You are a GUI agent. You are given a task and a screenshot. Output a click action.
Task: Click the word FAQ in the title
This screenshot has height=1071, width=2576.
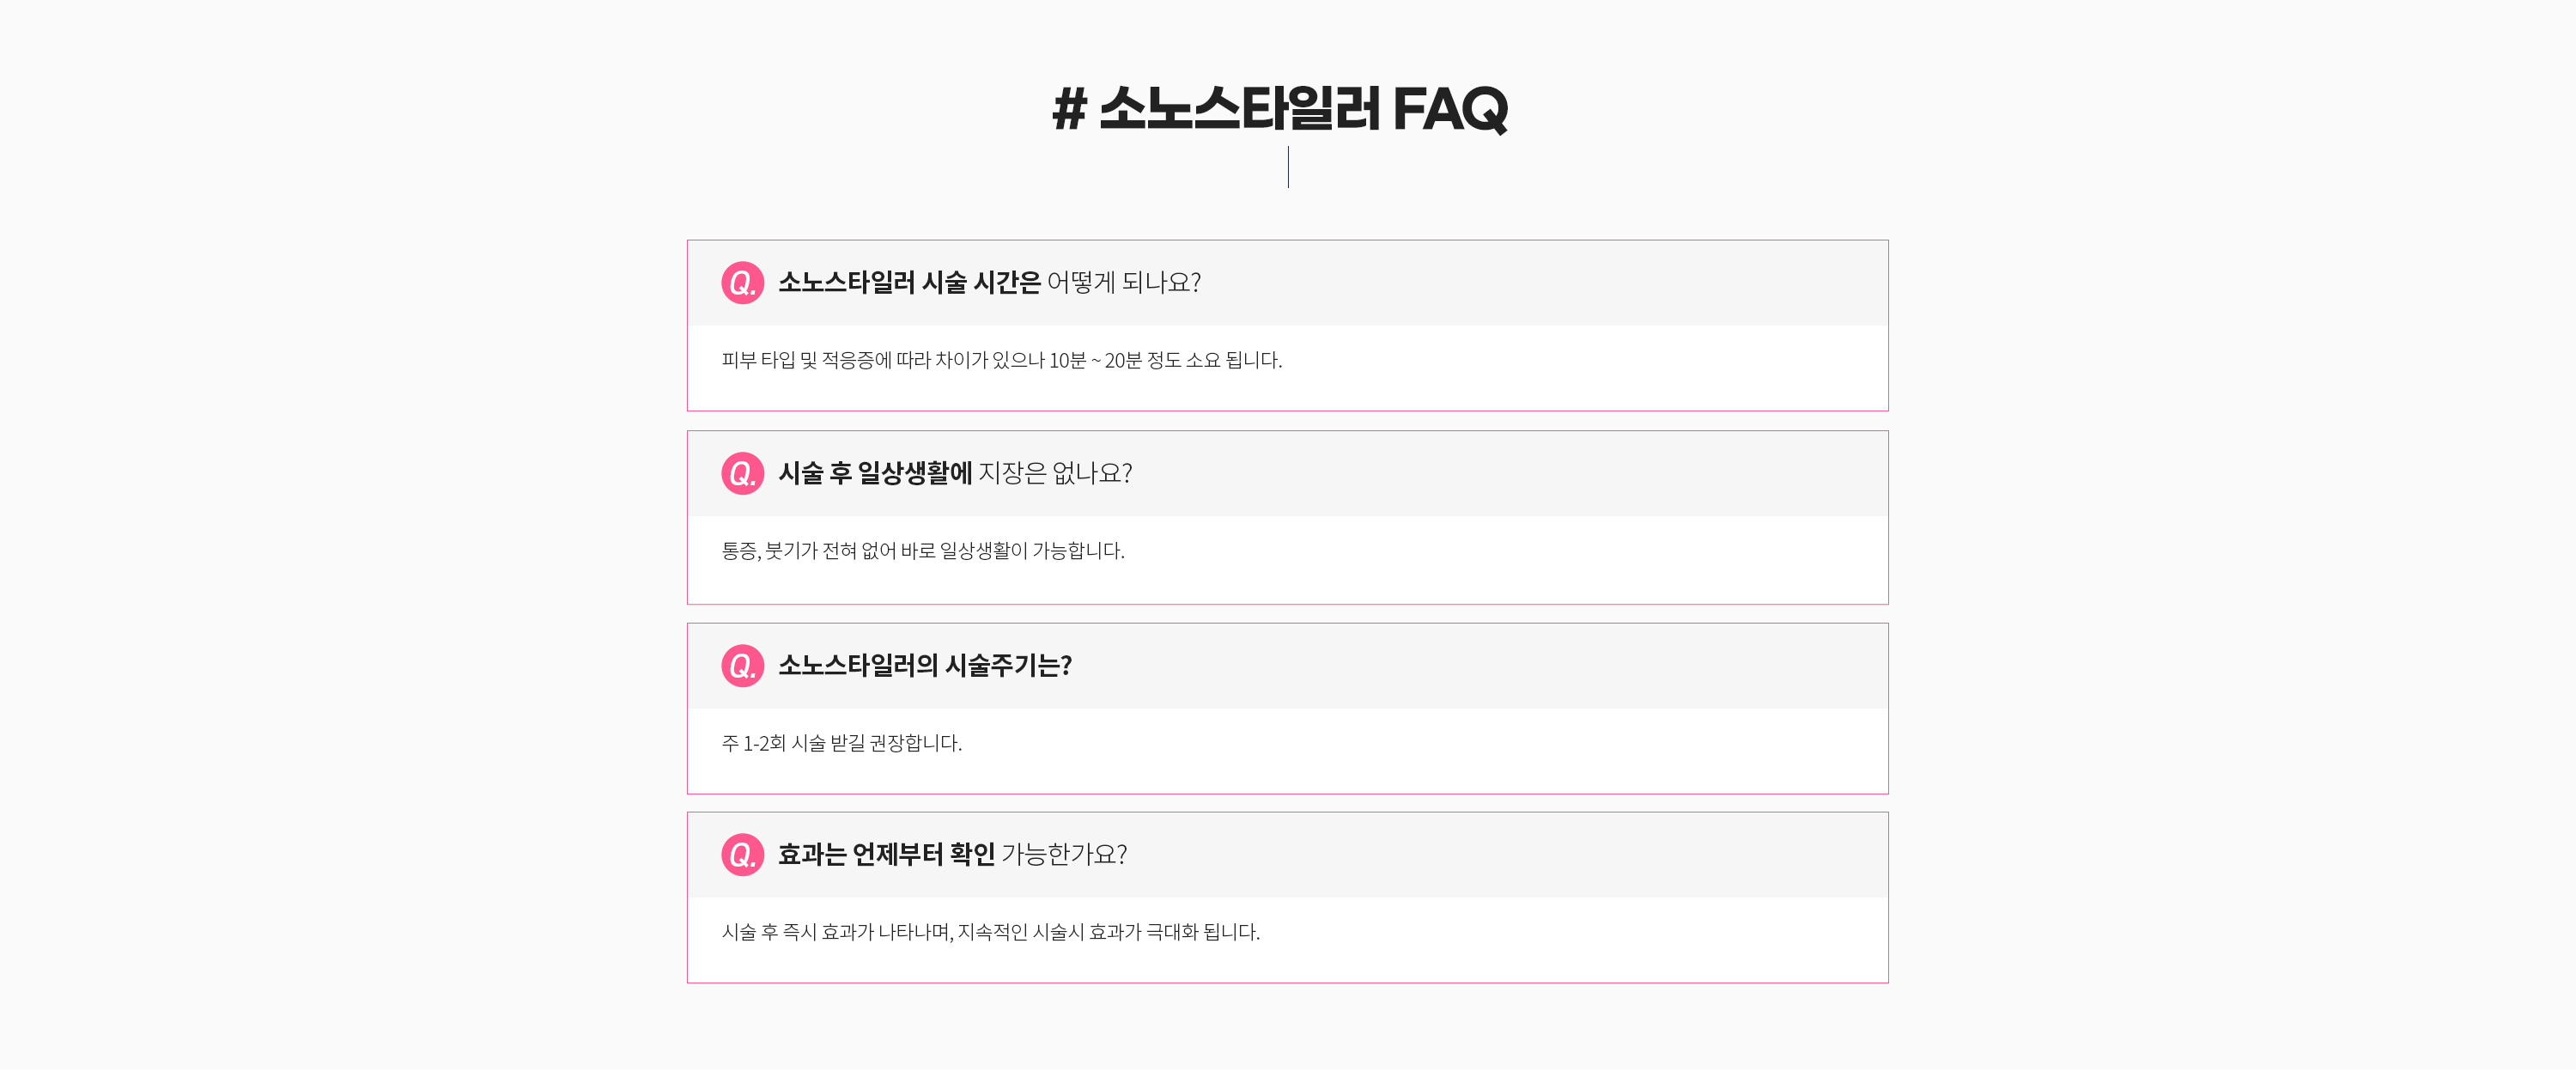1450,109
